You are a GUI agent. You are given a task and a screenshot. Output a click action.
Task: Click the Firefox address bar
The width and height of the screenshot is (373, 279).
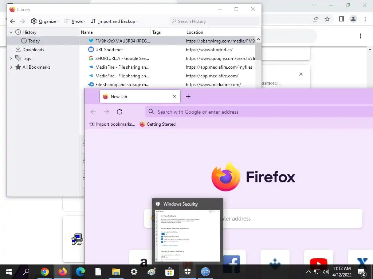pos(259,112)
